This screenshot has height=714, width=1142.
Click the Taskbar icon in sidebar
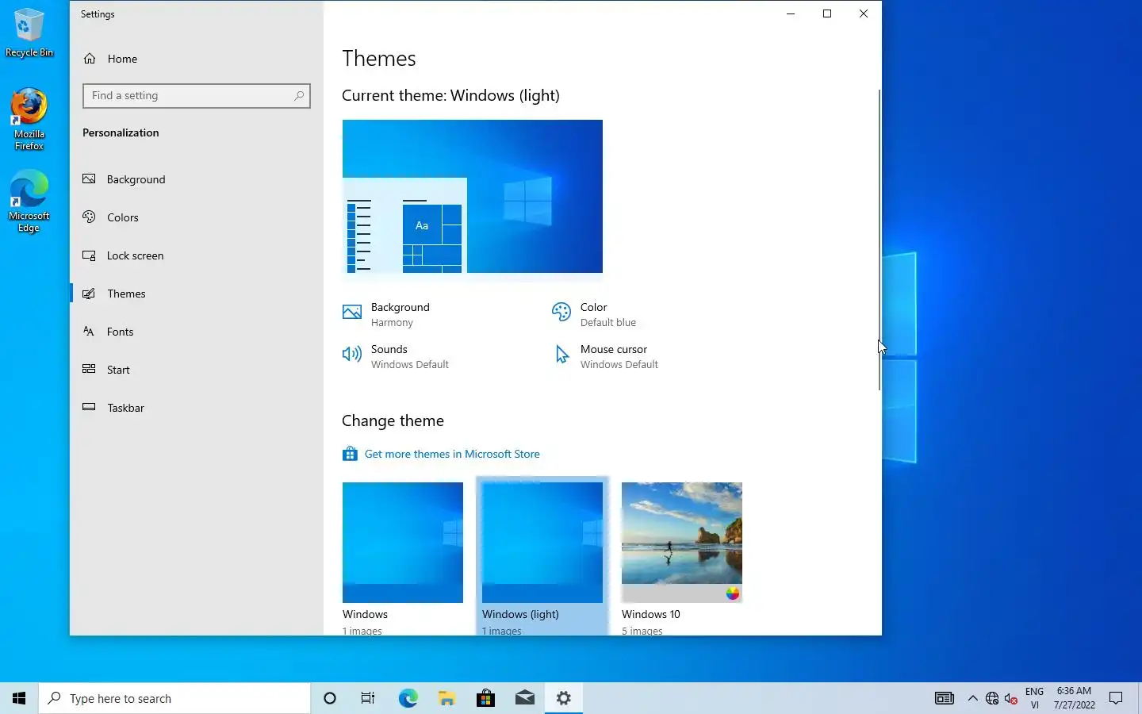89,408
